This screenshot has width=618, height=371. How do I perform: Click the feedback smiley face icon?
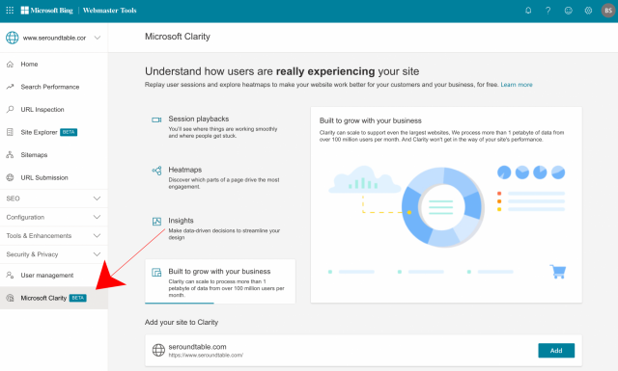coord(568,11)
